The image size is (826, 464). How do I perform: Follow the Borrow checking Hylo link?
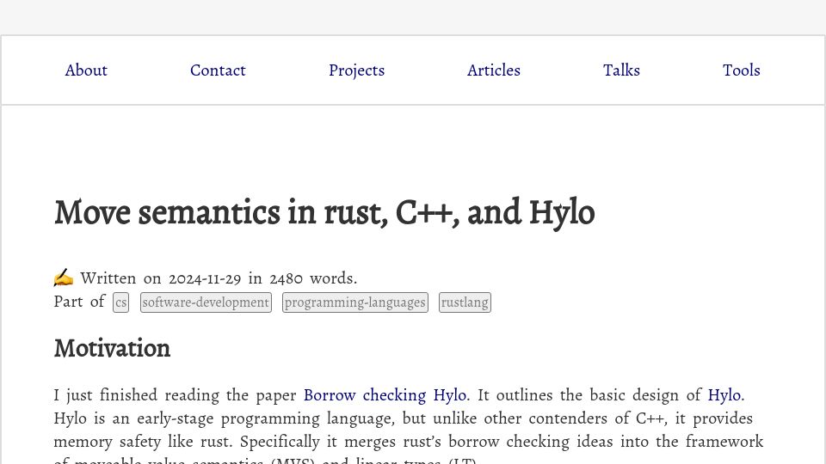385,395
